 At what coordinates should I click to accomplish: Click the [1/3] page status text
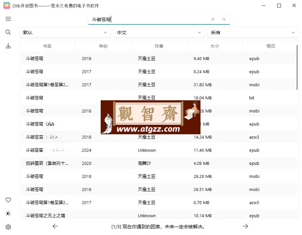point(158,227)
